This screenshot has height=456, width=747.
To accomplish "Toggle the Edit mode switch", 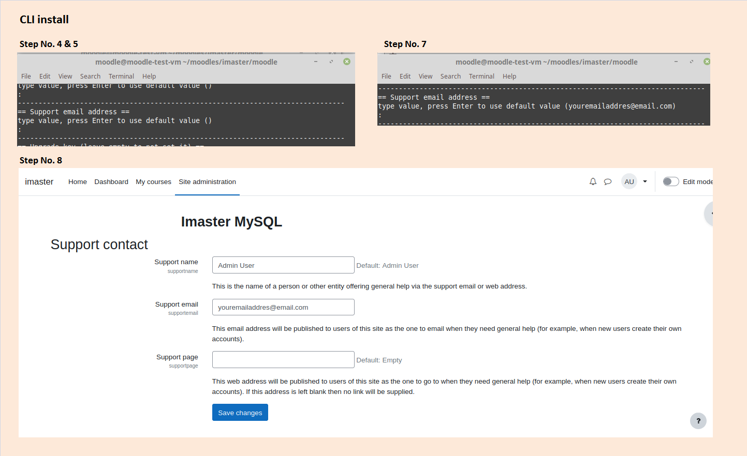I will (x=671, y=181).
